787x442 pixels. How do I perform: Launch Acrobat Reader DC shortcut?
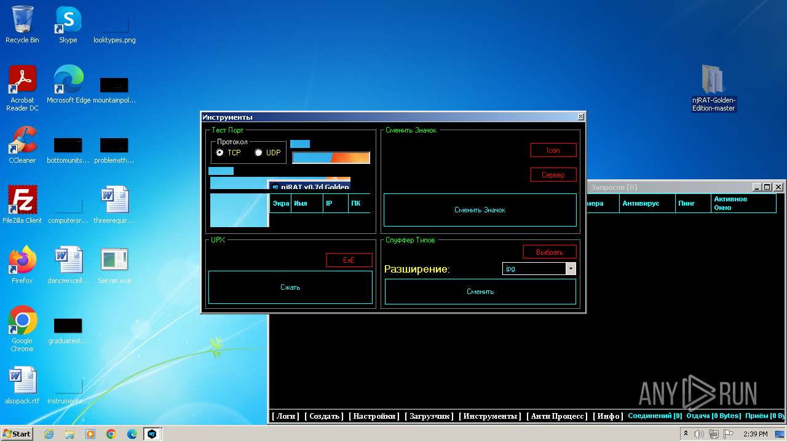[22, 88]
